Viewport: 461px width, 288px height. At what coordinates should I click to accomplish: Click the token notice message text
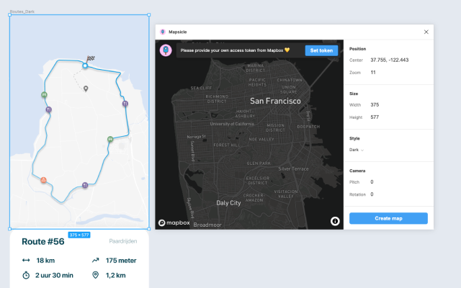tap(235, 50)
